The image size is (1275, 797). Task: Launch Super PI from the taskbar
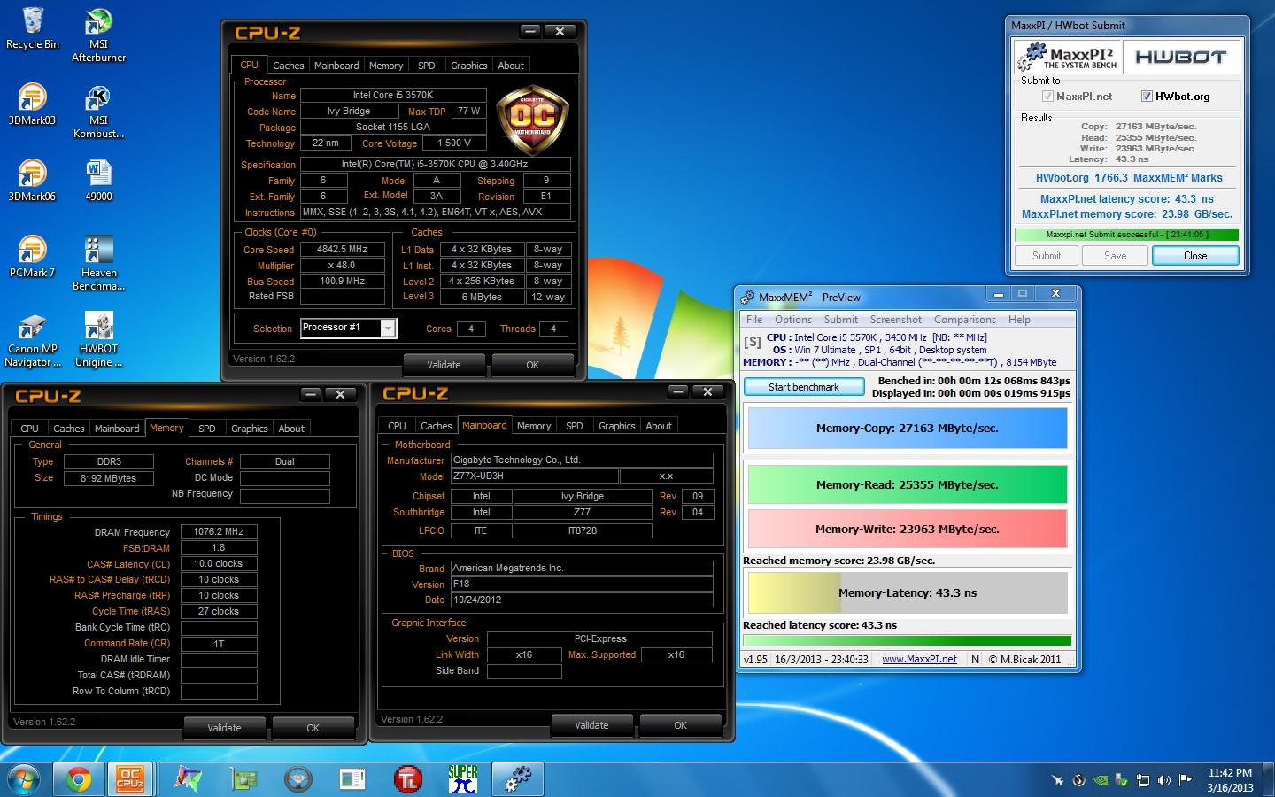(462, 780)
